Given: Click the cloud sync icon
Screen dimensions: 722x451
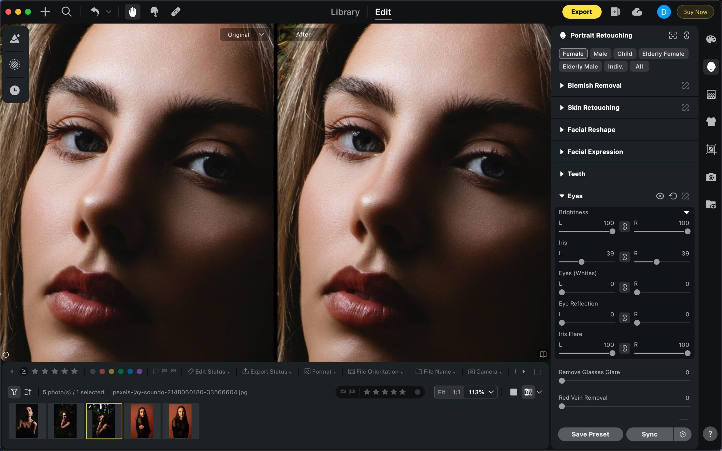Looking at the screenshot, I should pos(637,12).
